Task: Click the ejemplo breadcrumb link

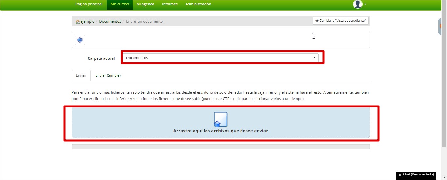Action: (87, 21)
